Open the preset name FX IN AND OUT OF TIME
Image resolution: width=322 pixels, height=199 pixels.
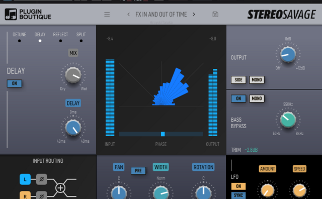tap(161, 15)
